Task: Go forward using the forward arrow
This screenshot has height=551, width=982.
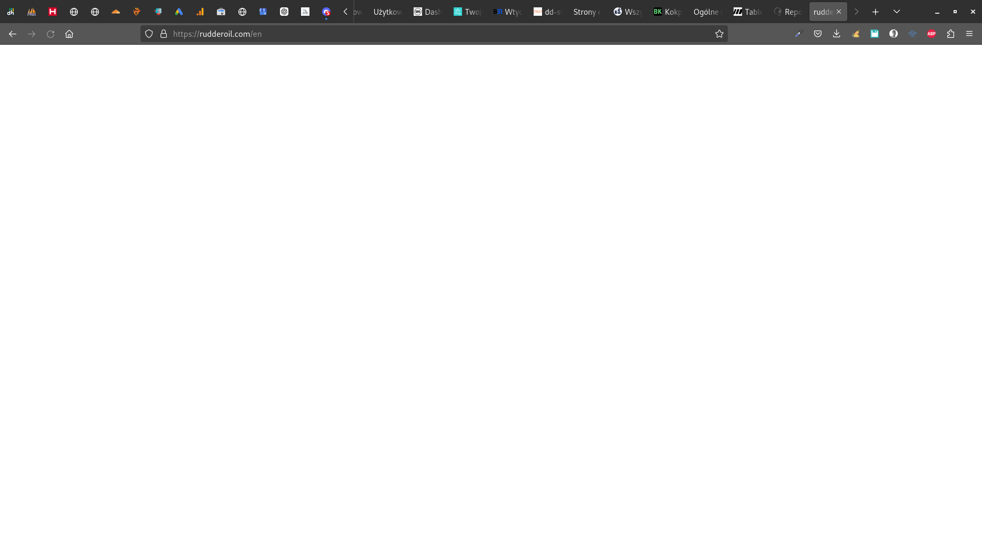Action: pyautogui.click(x=32, y=34)
